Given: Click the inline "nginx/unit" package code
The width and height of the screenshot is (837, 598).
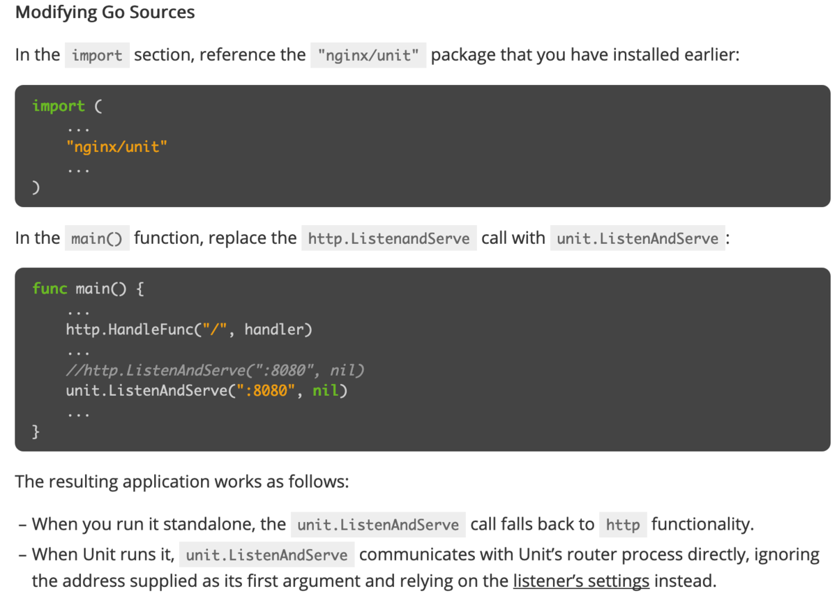Looking at the screenshot, I should click(368, 55).
